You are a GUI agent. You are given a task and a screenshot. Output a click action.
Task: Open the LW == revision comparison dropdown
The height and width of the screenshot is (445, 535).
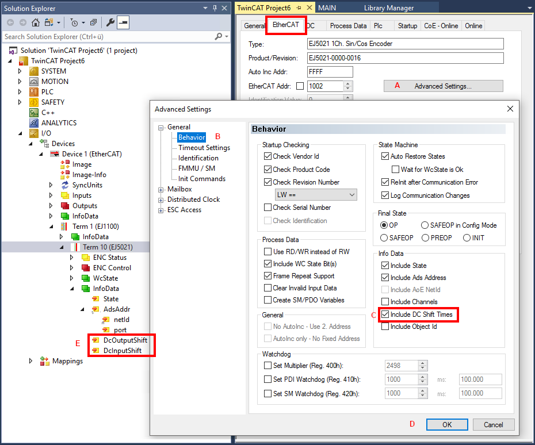(316, 195)
